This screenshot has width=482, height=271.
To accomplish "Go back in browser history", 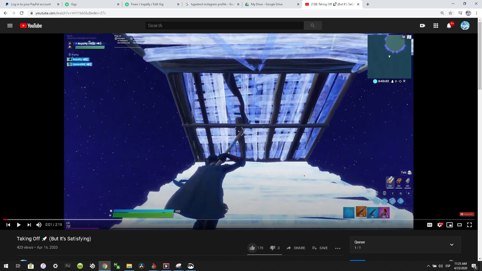I will (6, 13).
